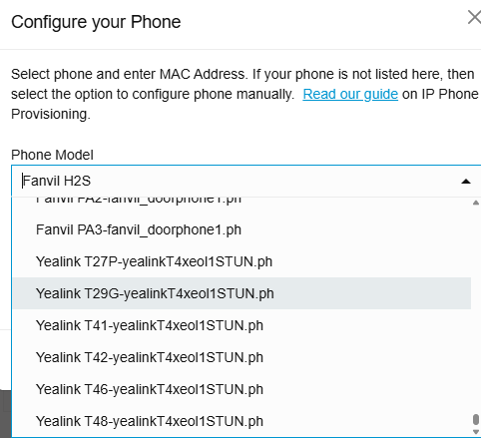The width and height of the screenshot is (481, 438).
Task: Select Yealink T27P-yealinkT4xeol1STUN.ph option
Action: 241,261
